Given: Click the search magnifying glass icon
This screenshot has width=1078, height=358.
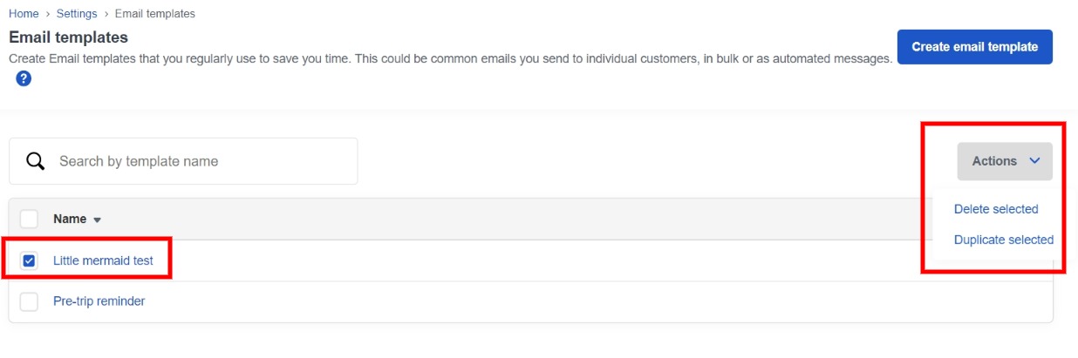Looking at the screenshot, I should pos(36,161).
